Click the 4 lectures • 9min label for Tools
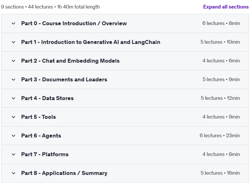Viewport: 250px width, 184px height. (221, 117)
